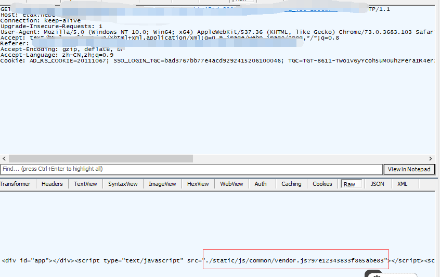The image size is (440, 277).
Task: Switch to the Cookies response tab
Action: pos(322,184)
